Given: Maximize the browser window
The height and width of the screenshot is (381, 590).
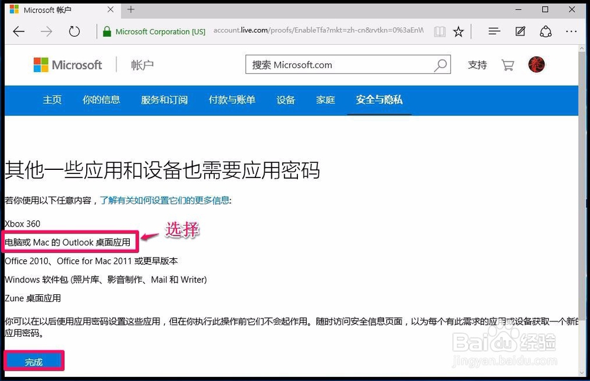Looking at the screenshot, I should (545, 9).
